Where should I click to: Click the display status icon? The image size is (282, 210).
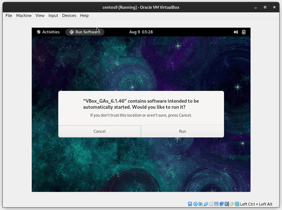[x=216, y=204]
